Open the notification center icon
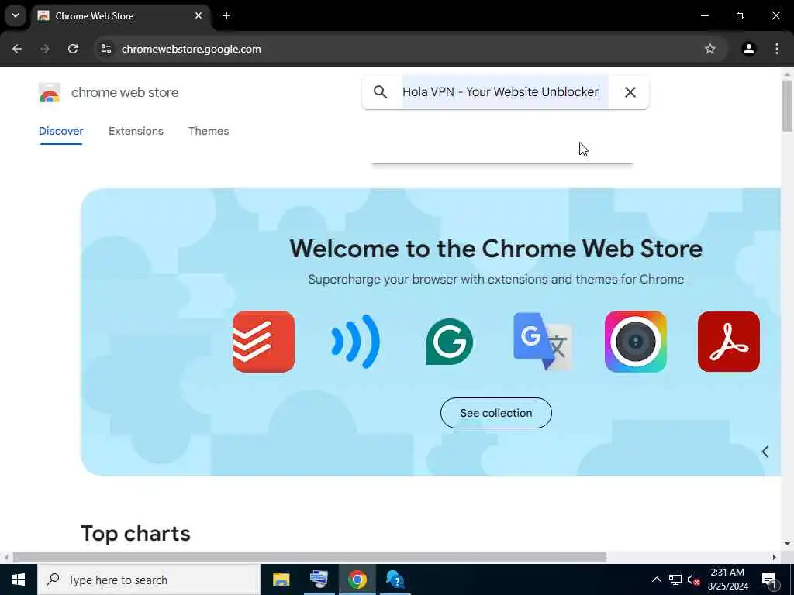Image resolution: width=794 pixels, height=595 pixels. pos(769,580)
